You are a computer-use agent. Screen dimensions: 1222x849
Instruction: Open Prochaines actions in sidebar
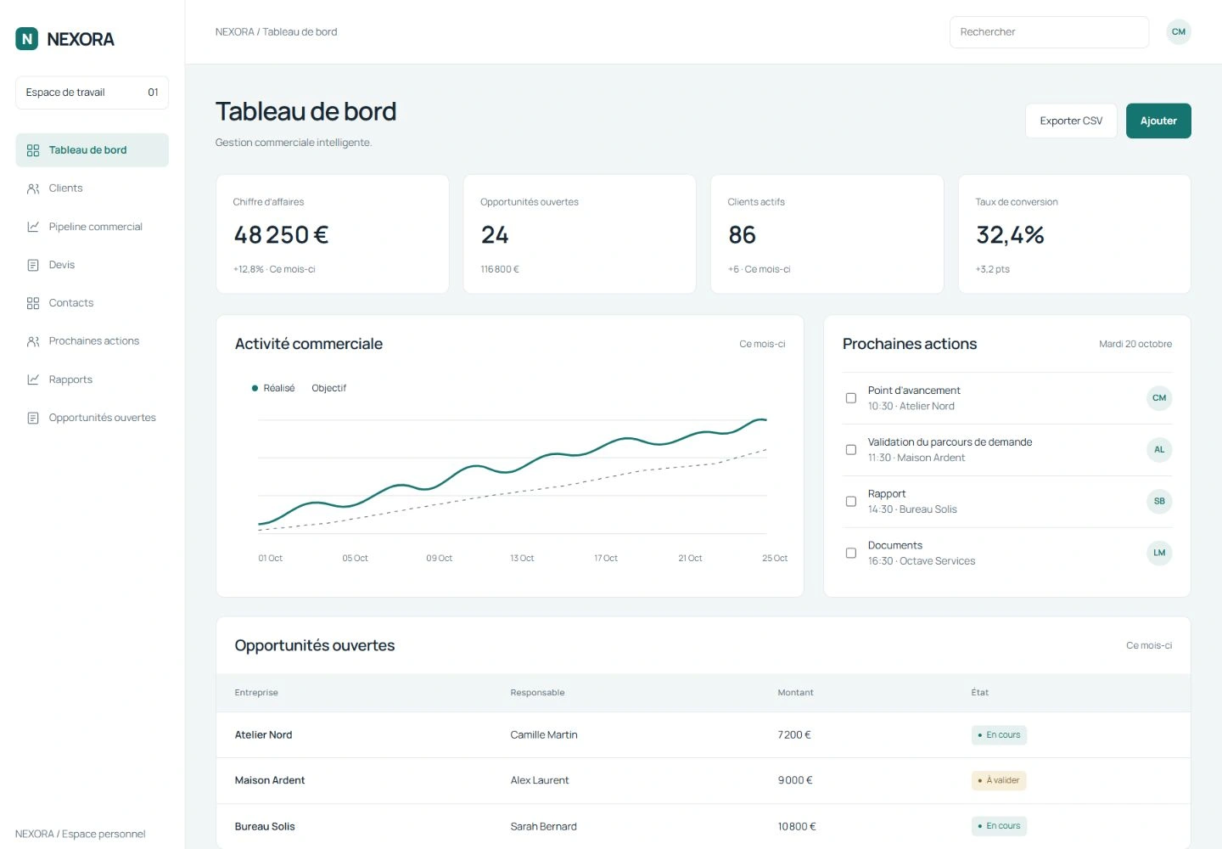pos(92,341)
